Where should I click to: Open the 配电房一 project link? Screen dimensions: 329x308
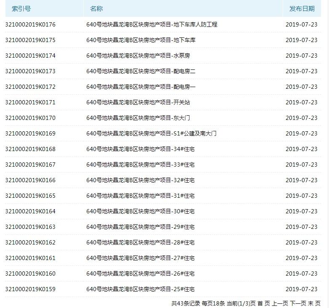tap(141, 87)
